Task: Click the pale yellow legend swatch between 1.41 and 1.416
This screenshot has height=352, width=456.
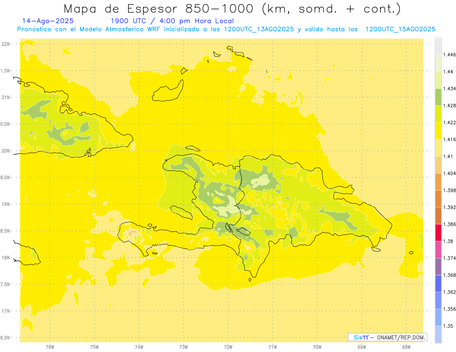Action: [438, 148]
